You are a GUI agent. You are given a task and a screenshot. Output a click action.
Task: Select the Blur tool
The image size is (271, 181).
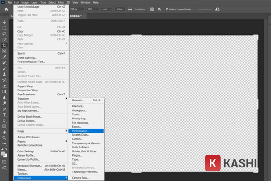(x=5, y=98)
